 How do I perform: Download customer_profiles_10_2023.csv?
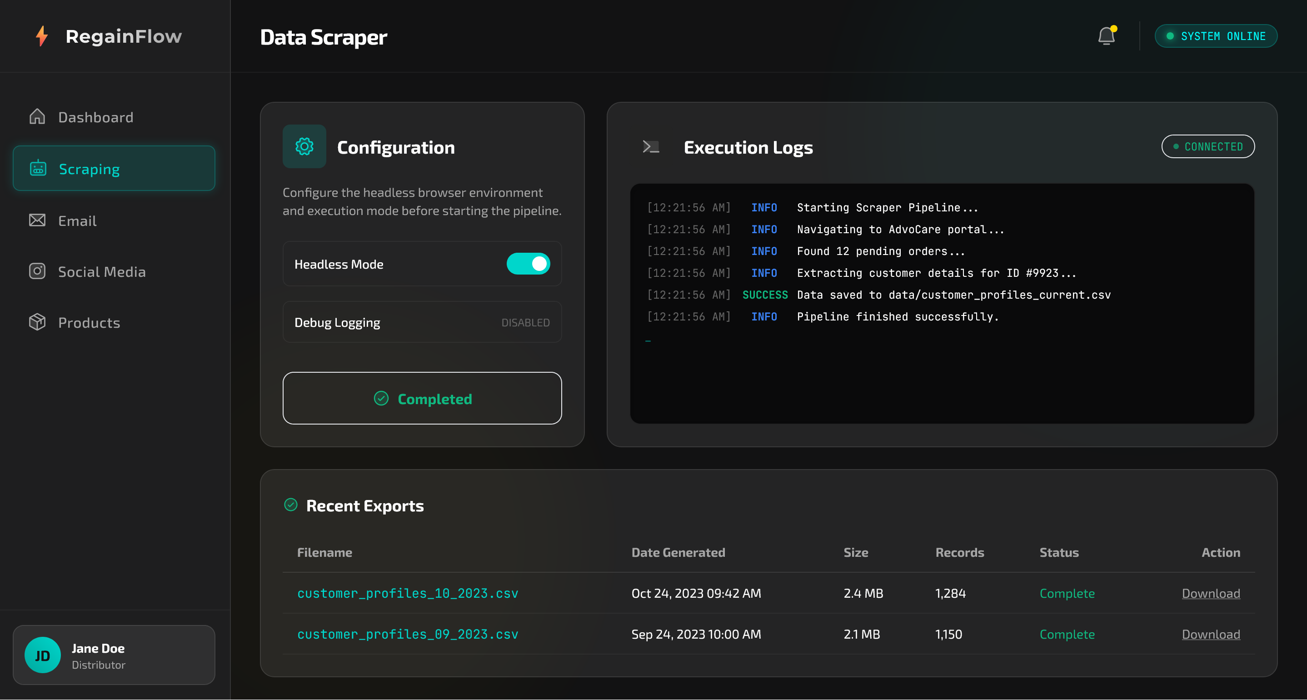point(1211,593)
